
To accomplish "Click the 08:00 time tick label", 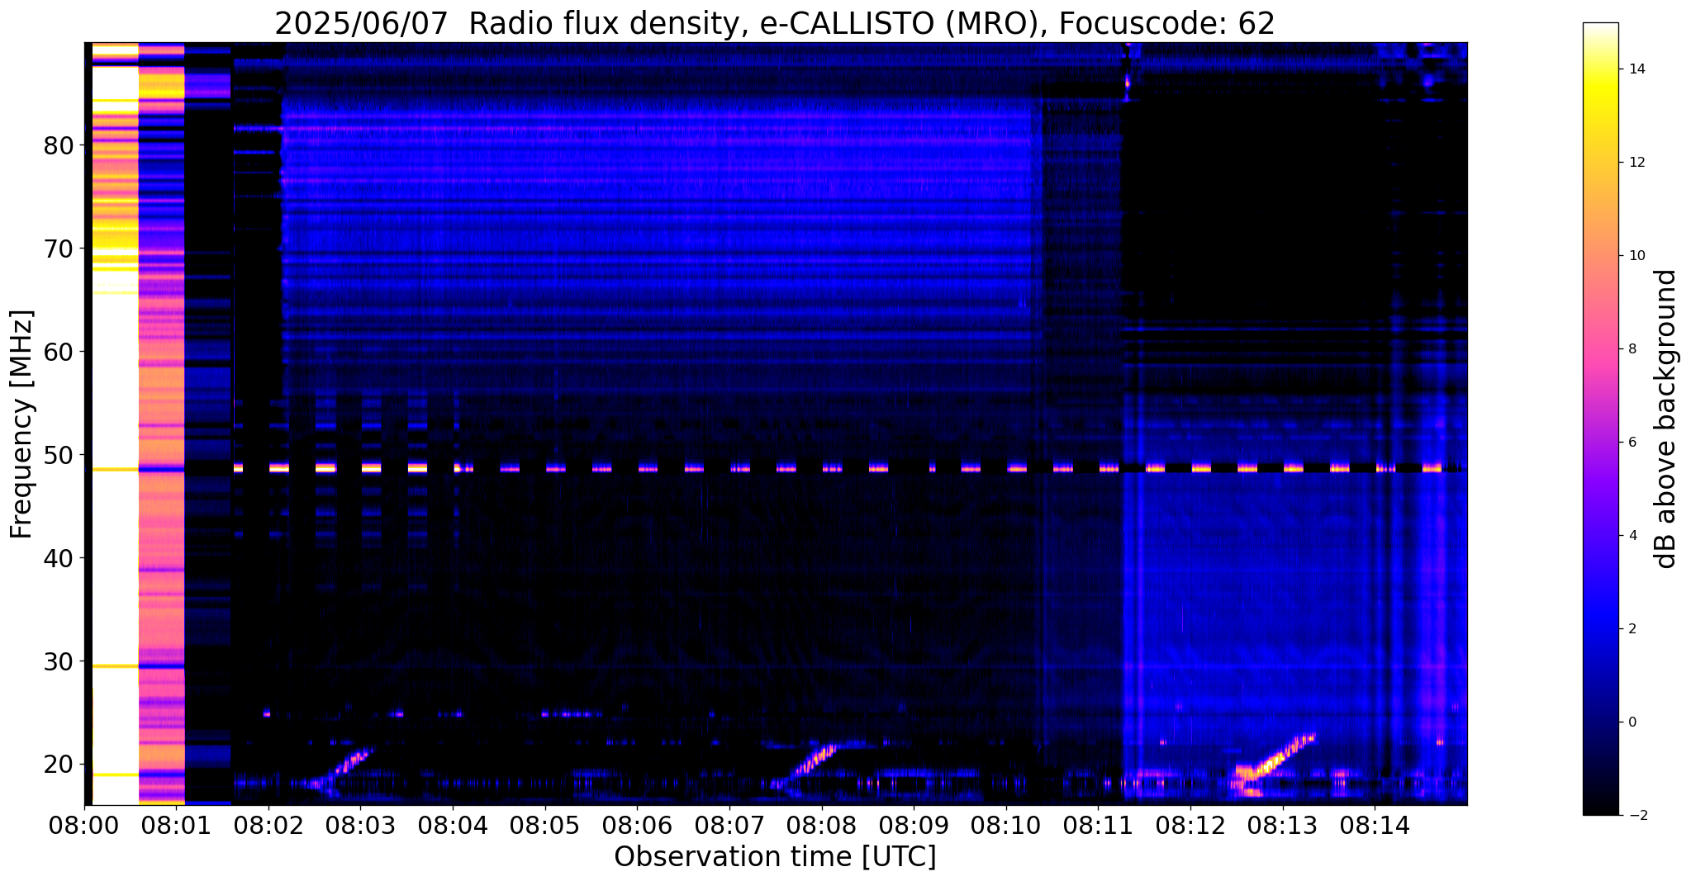I will [84, 825].
